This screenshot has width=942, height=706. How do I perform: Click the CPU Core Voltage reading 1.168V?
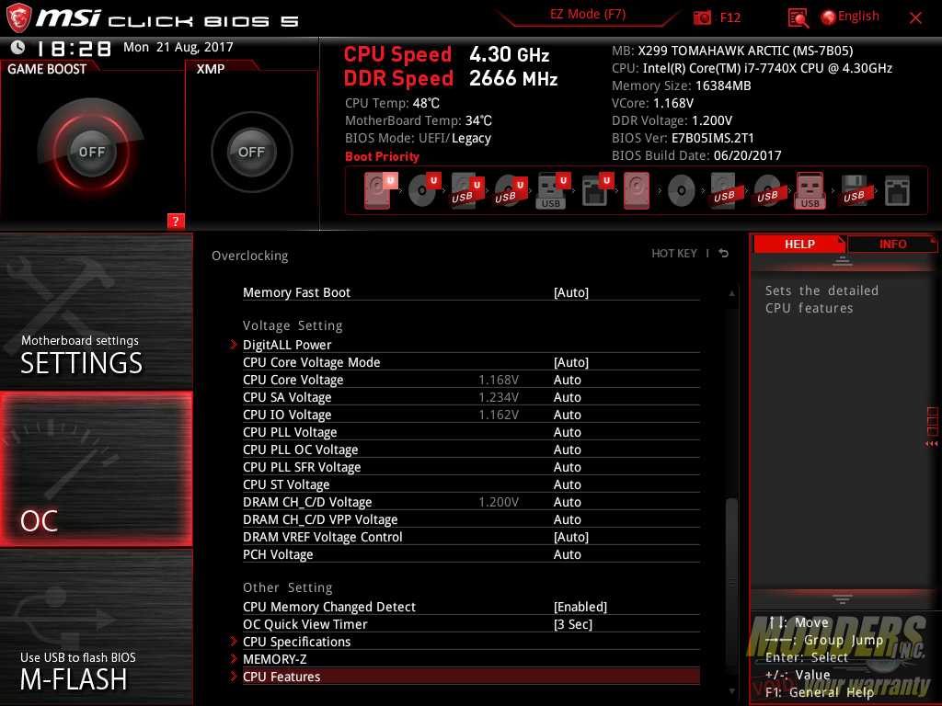point(499,380)
